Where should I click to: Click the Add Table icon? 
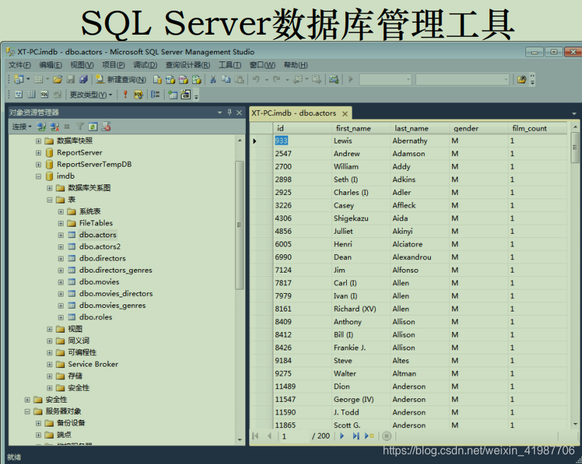[x=172, y=95]
